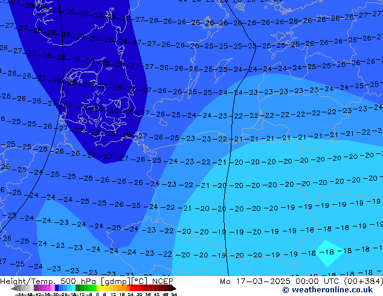Select the bright red 24 legend swatch

pos(132,288)
